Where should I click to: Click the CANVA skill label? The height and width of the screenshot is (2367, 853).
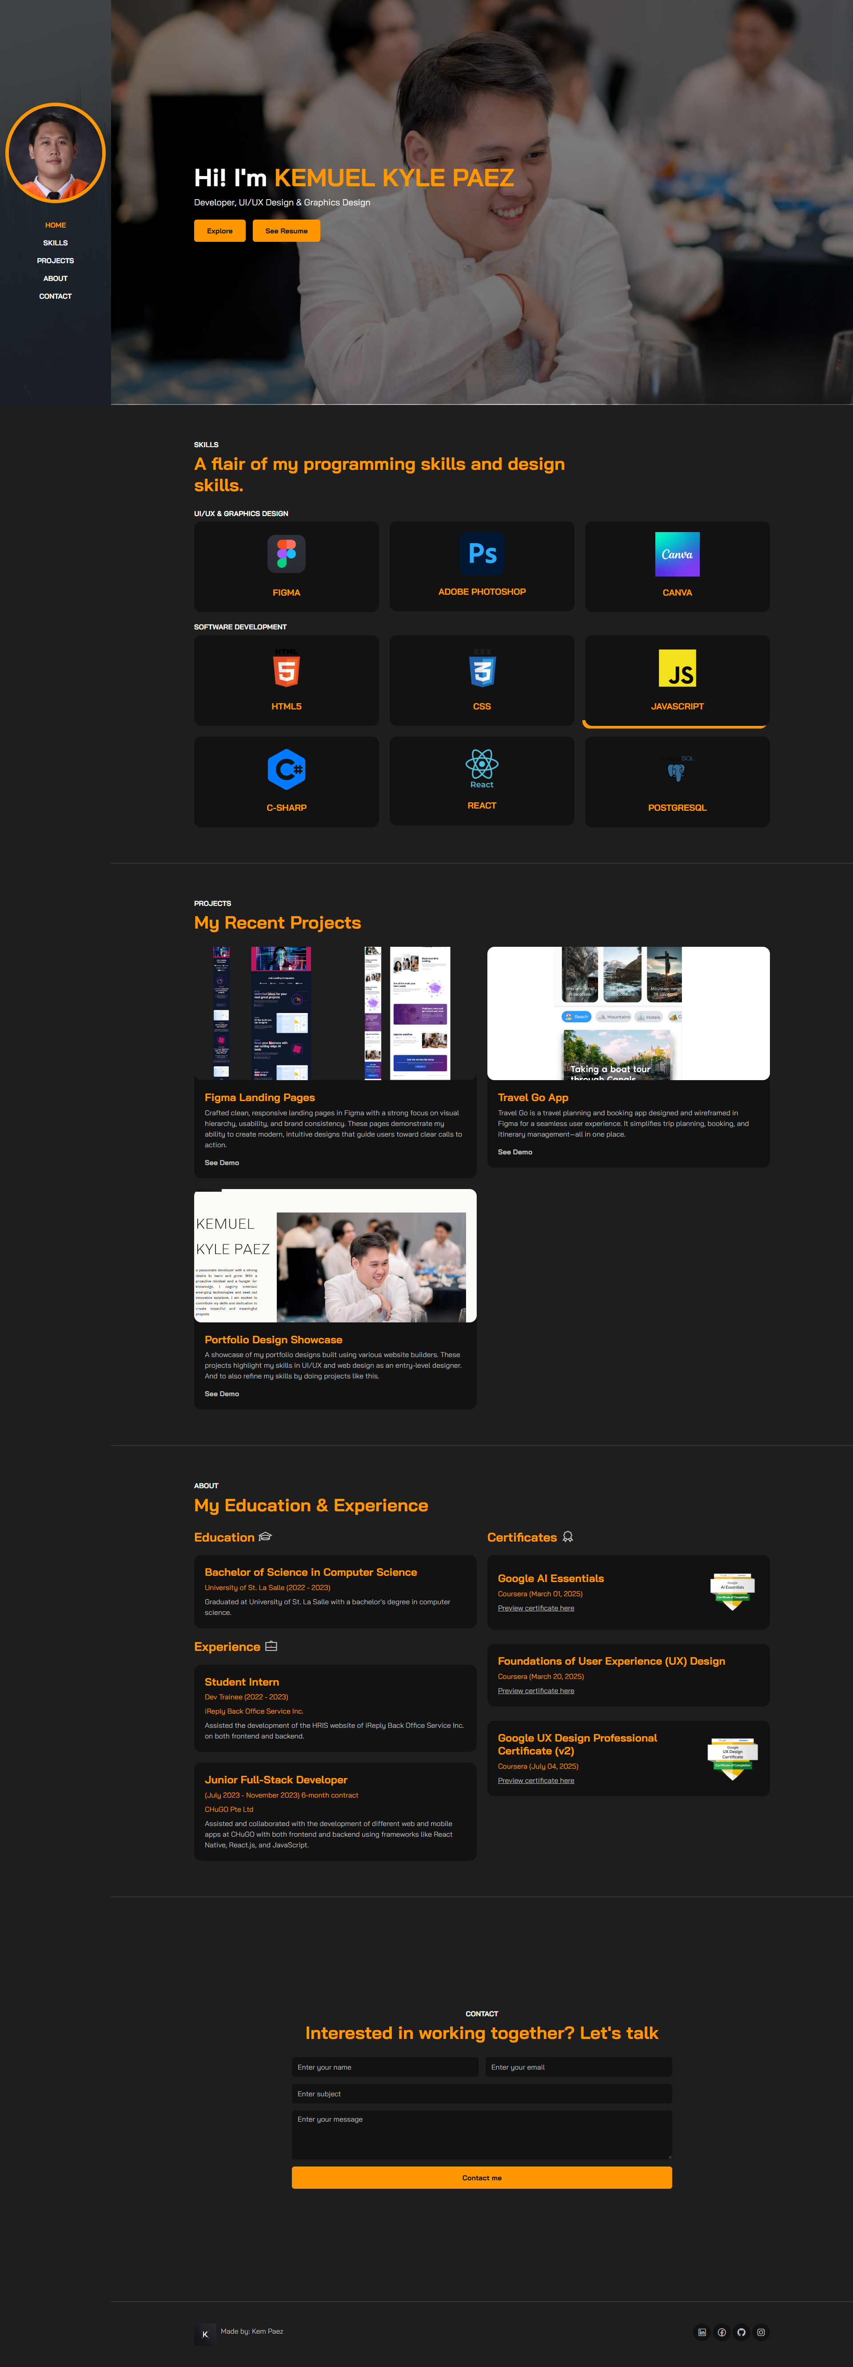point(678,593)
